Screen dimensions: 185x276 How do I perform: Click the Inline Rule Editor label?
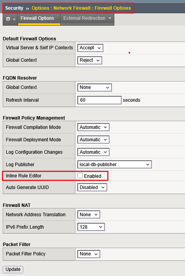point(24,176)
